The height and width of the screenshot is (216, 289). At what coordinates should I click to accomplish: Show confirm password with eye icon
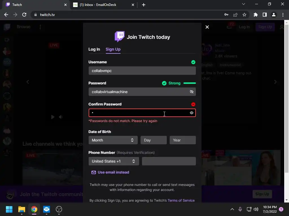(192, 113)
